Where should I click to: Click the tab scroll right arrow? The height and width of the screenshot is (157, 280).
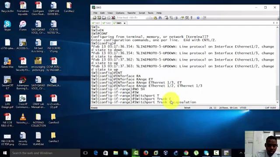coord(277,23)
